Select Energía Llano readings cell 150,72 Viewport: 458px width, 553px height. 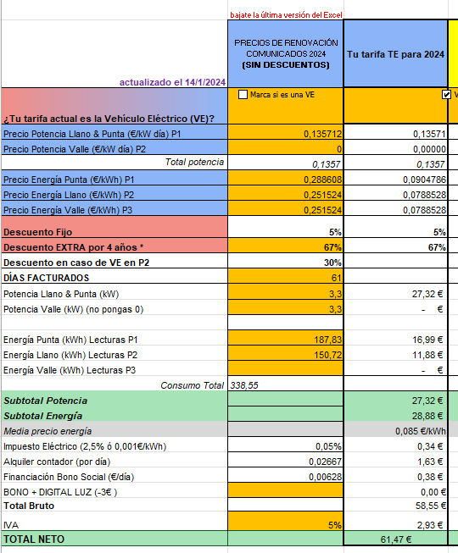coord(286,355)
